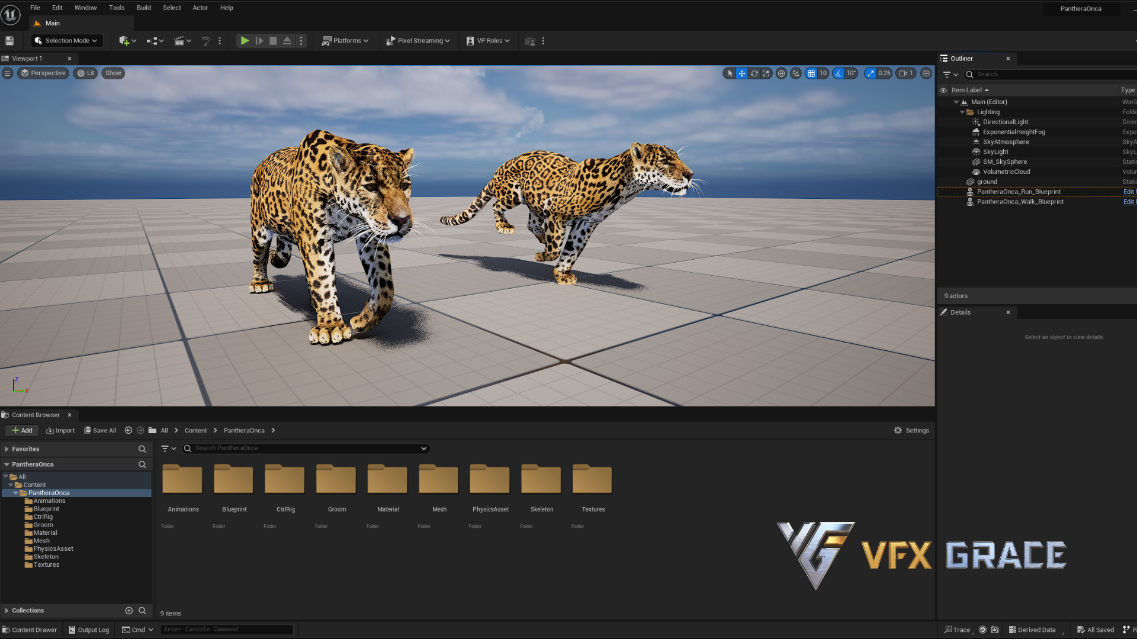The width and height of the screenshot is (1137, 639).
Task: Click the Import button in Content Browser
Action: coord(60,430)
